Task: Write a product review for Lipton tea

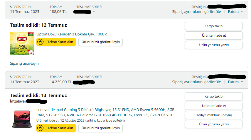Action: click(213, 45)
